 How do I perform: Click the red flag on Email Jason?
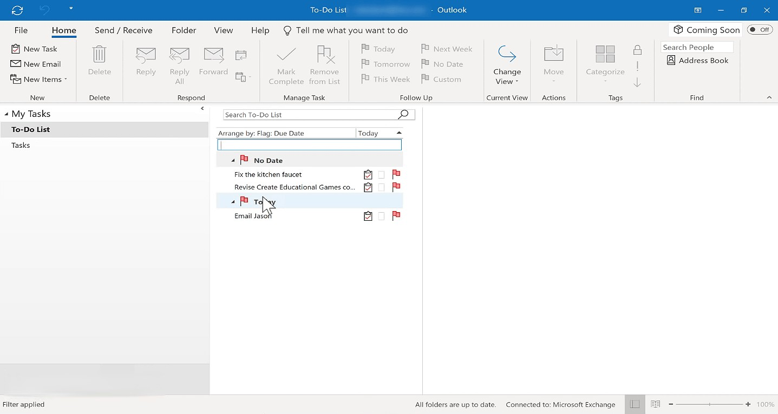[x=396, y=216]
